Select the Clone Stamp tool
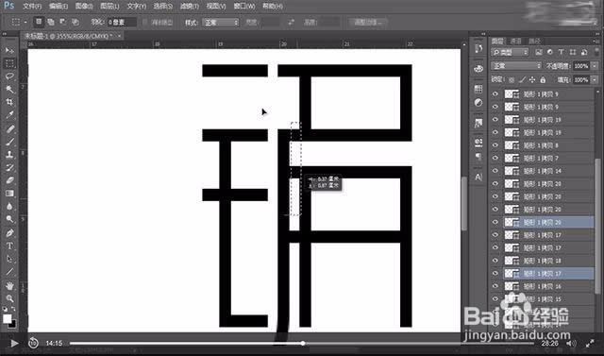The width and height of the screenshot is (604, 356). 9,155
